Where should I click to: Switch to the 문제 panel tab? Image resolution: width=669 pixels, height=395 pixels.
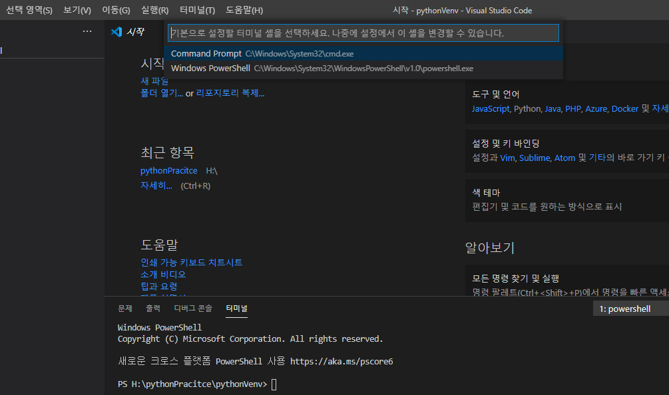coord(125,308)
